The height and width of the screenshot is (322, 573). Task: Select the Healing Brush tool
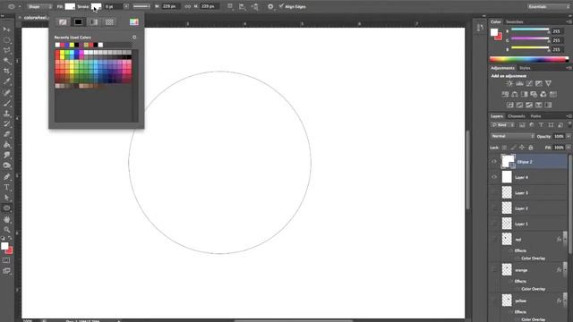click(x=6, y=93)
